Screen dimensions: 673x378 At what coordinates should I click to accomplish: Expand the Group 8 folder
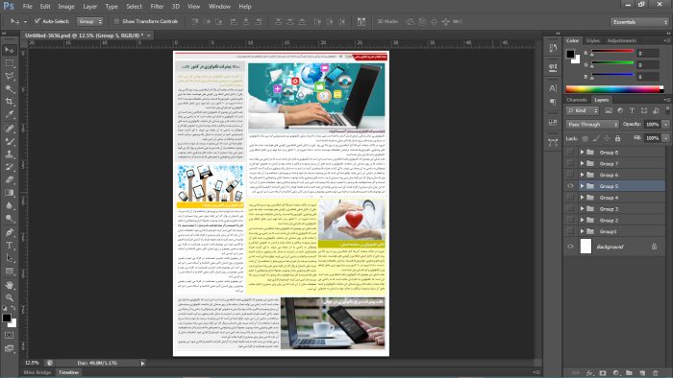click(582, 152)
